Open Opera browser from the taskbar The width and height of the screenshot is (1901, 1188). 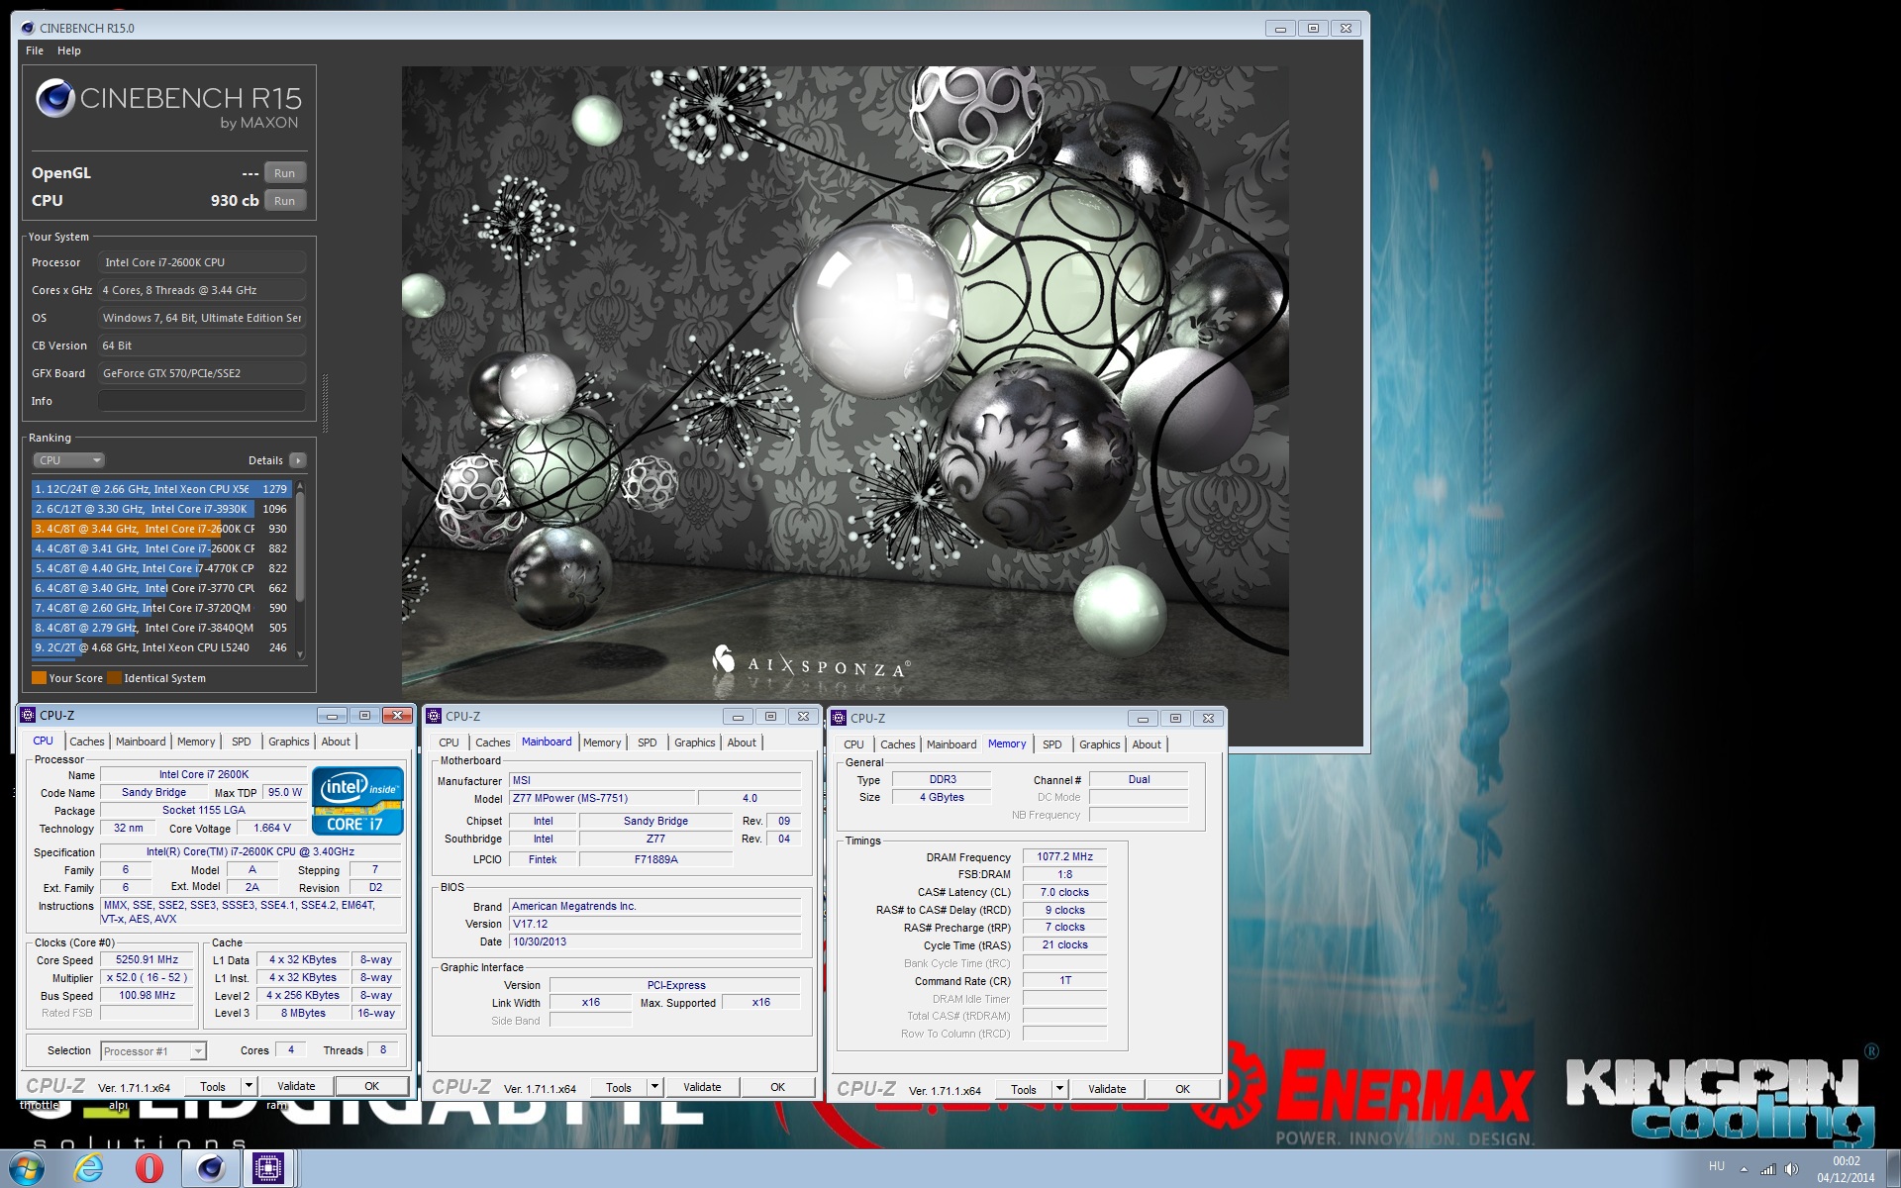pyautogui.click(x=149, y=1168)
